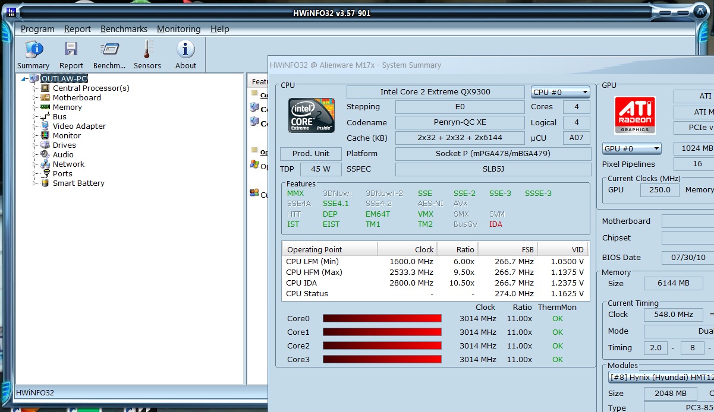714x412 pixels.
Task: Collapse the OUTLAW-PC tree root
Action: [x=24, y=79]
